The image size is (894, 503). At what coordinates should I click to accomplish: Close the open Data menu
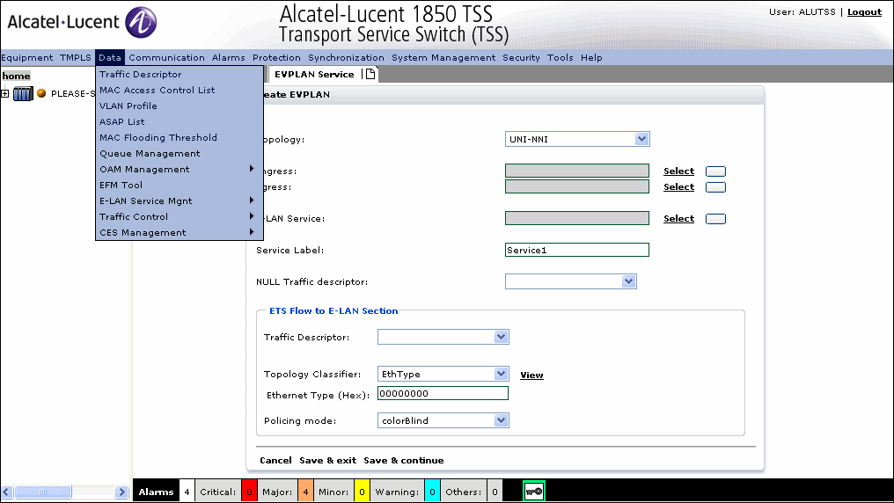click(109, 57)
